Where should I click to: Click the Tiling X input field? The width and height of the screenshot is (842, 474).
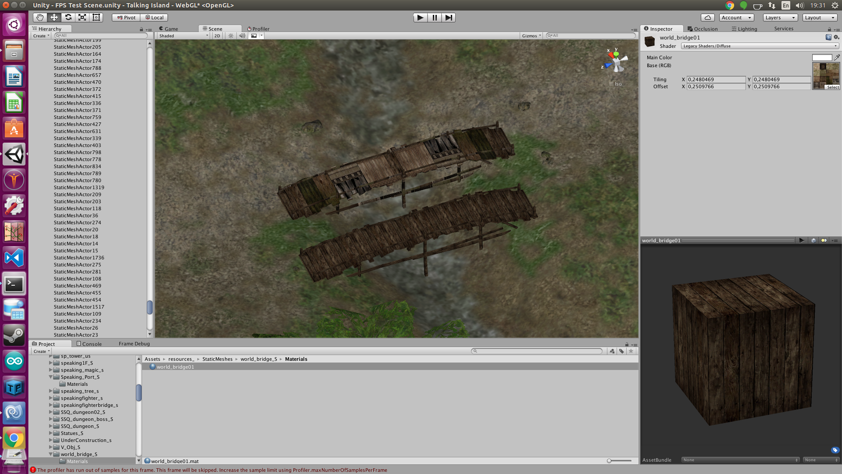click(x=716, y=79)
